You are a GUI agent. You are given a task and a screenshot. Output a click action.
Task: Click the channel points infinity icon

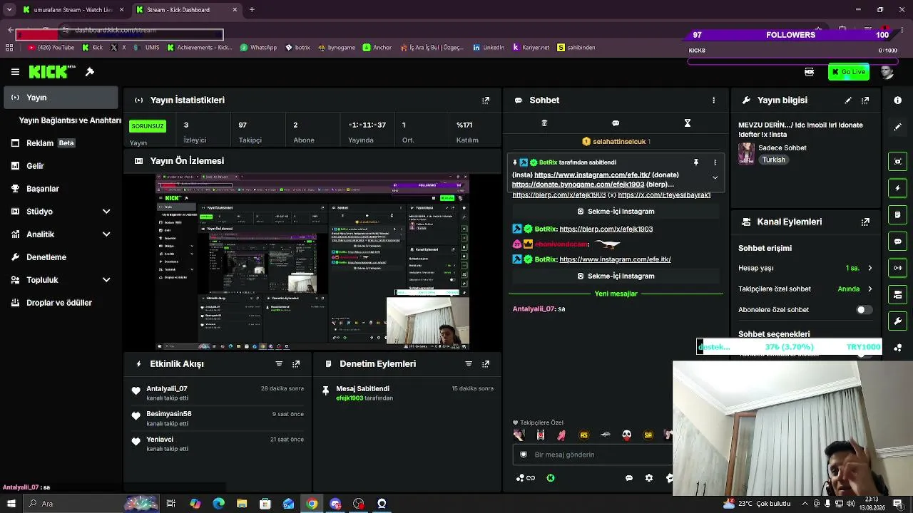pyautogui.click(x=526, y=478)
